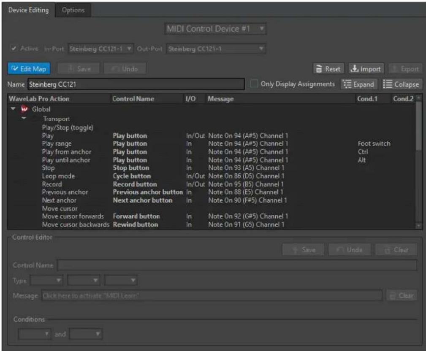The image size is (426, 351).
Task: Click the Undo button next to Edit Map
Action: tap(125, 69)
